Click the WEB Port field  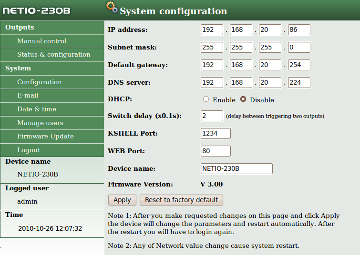click(216, 151)
